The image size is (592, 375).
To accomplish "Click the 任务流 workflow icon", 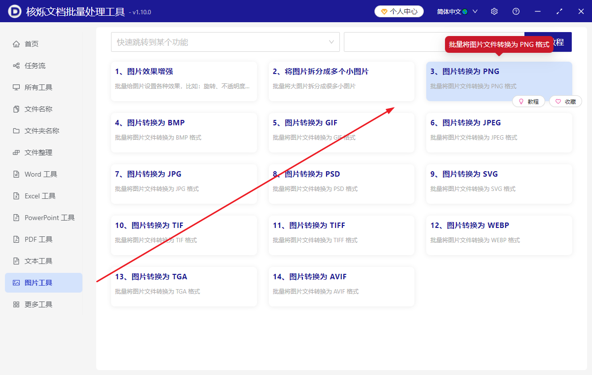I will 16,66.
